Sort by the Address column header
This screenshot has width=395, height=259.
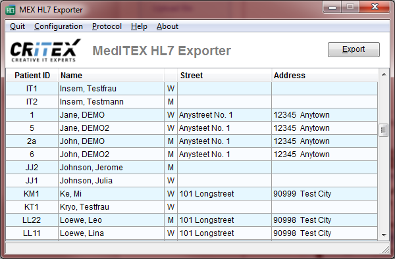325,75
